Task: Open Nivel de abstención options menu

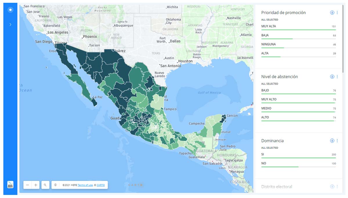Action: (337, 77)
